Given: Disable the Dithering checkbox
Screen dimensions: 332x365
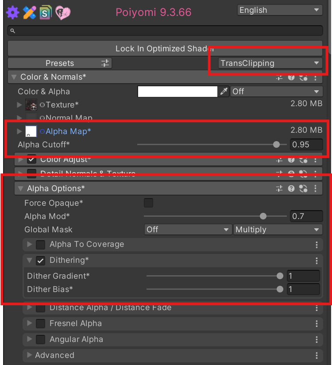Looking at the screenshot, I should coord(41,261).
